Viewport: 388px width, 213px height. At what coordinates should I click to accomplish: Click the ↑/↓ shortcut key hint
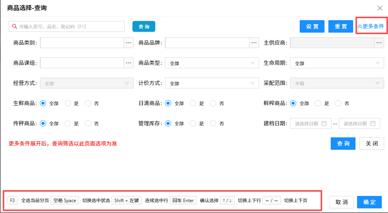click(x=227, y=200)
